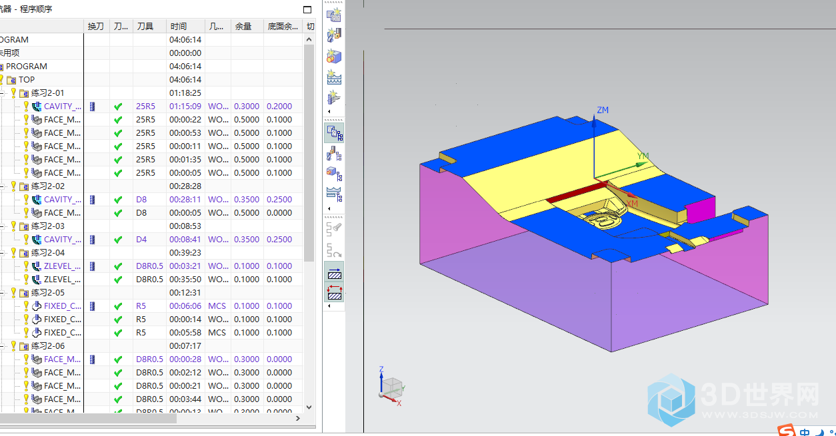Click tool change icon in the R5 00:06:06 row

click(x=93, y=306)
